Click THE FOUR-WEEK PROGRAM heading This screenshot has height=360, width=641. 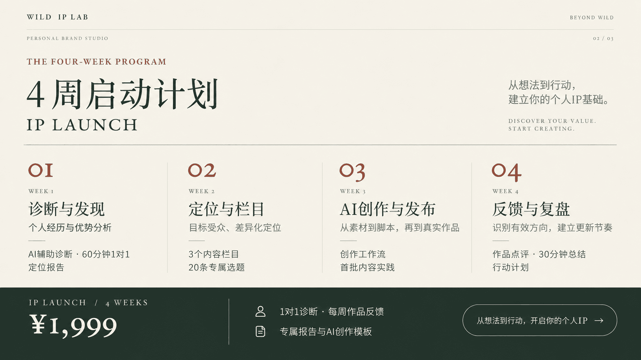(97, 62)
